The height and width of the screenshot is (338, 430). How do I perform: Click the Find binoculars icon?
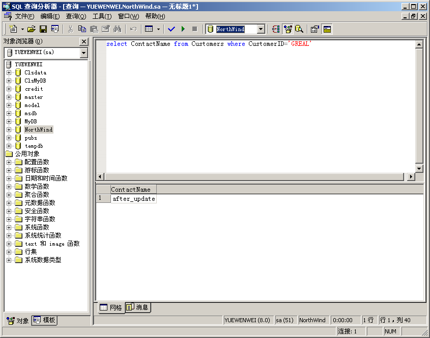tap(118, 29)
